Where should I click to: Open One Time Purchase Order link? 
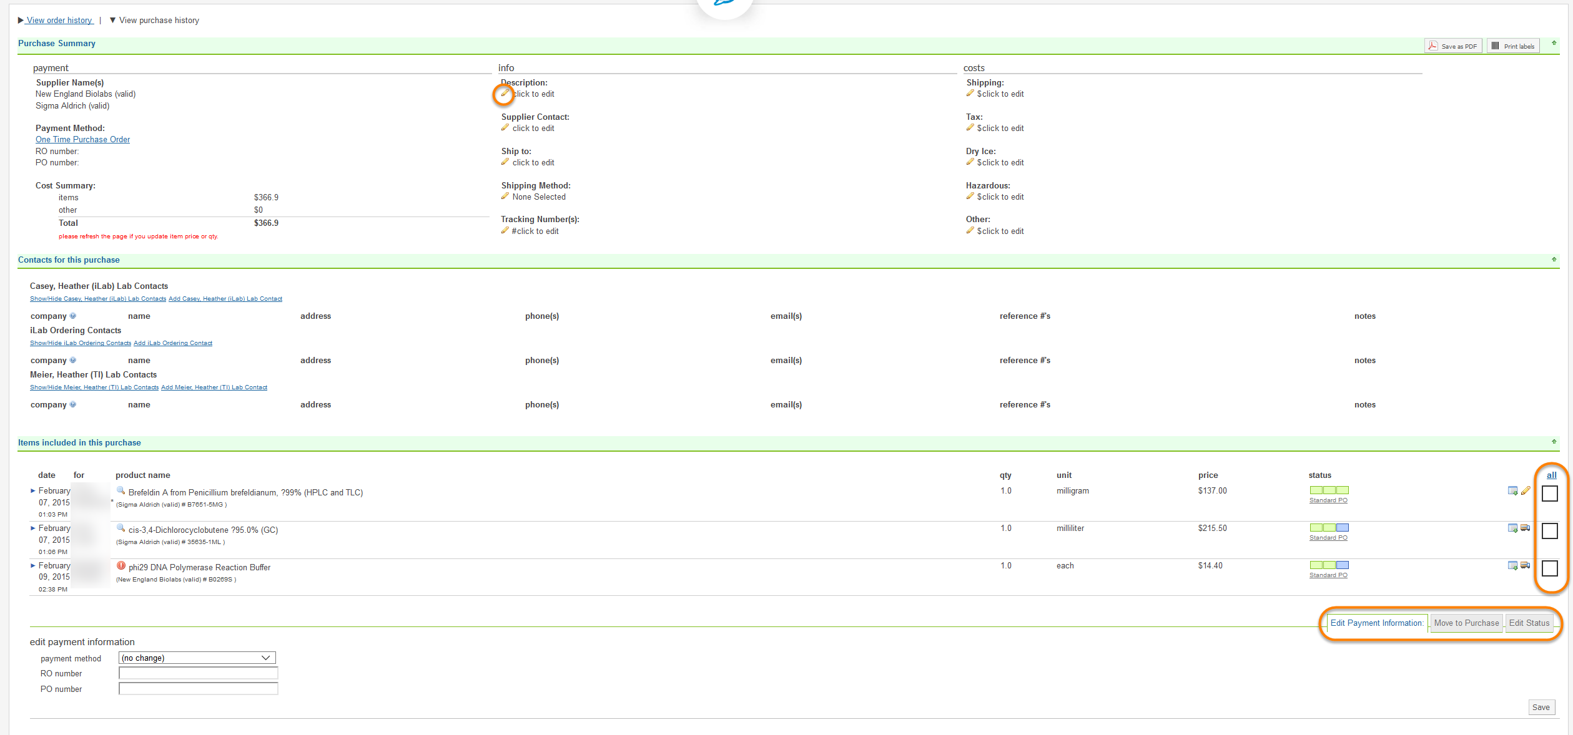(x=82, y=140)
